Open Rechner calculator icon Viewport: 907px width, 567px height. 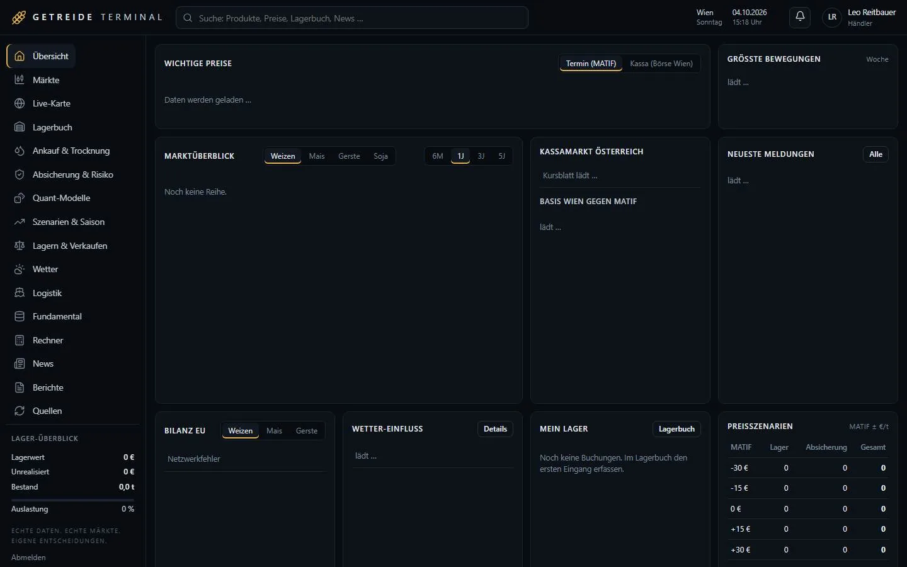pos(20,340)
